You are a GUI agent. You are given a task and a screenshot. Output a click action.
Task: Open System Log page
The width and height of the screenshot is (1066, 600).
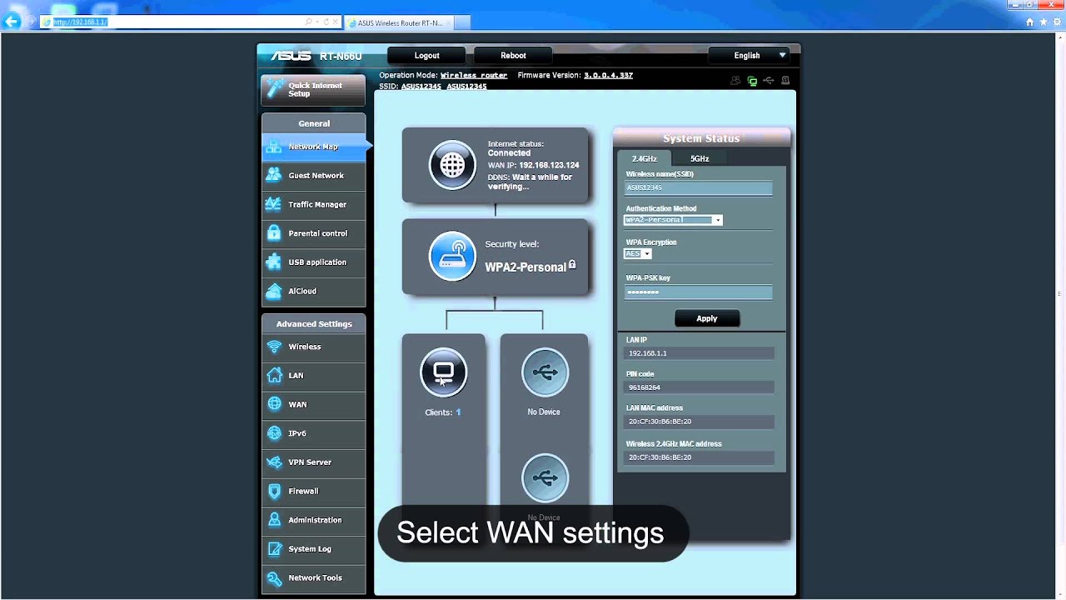tap(313, 549)
